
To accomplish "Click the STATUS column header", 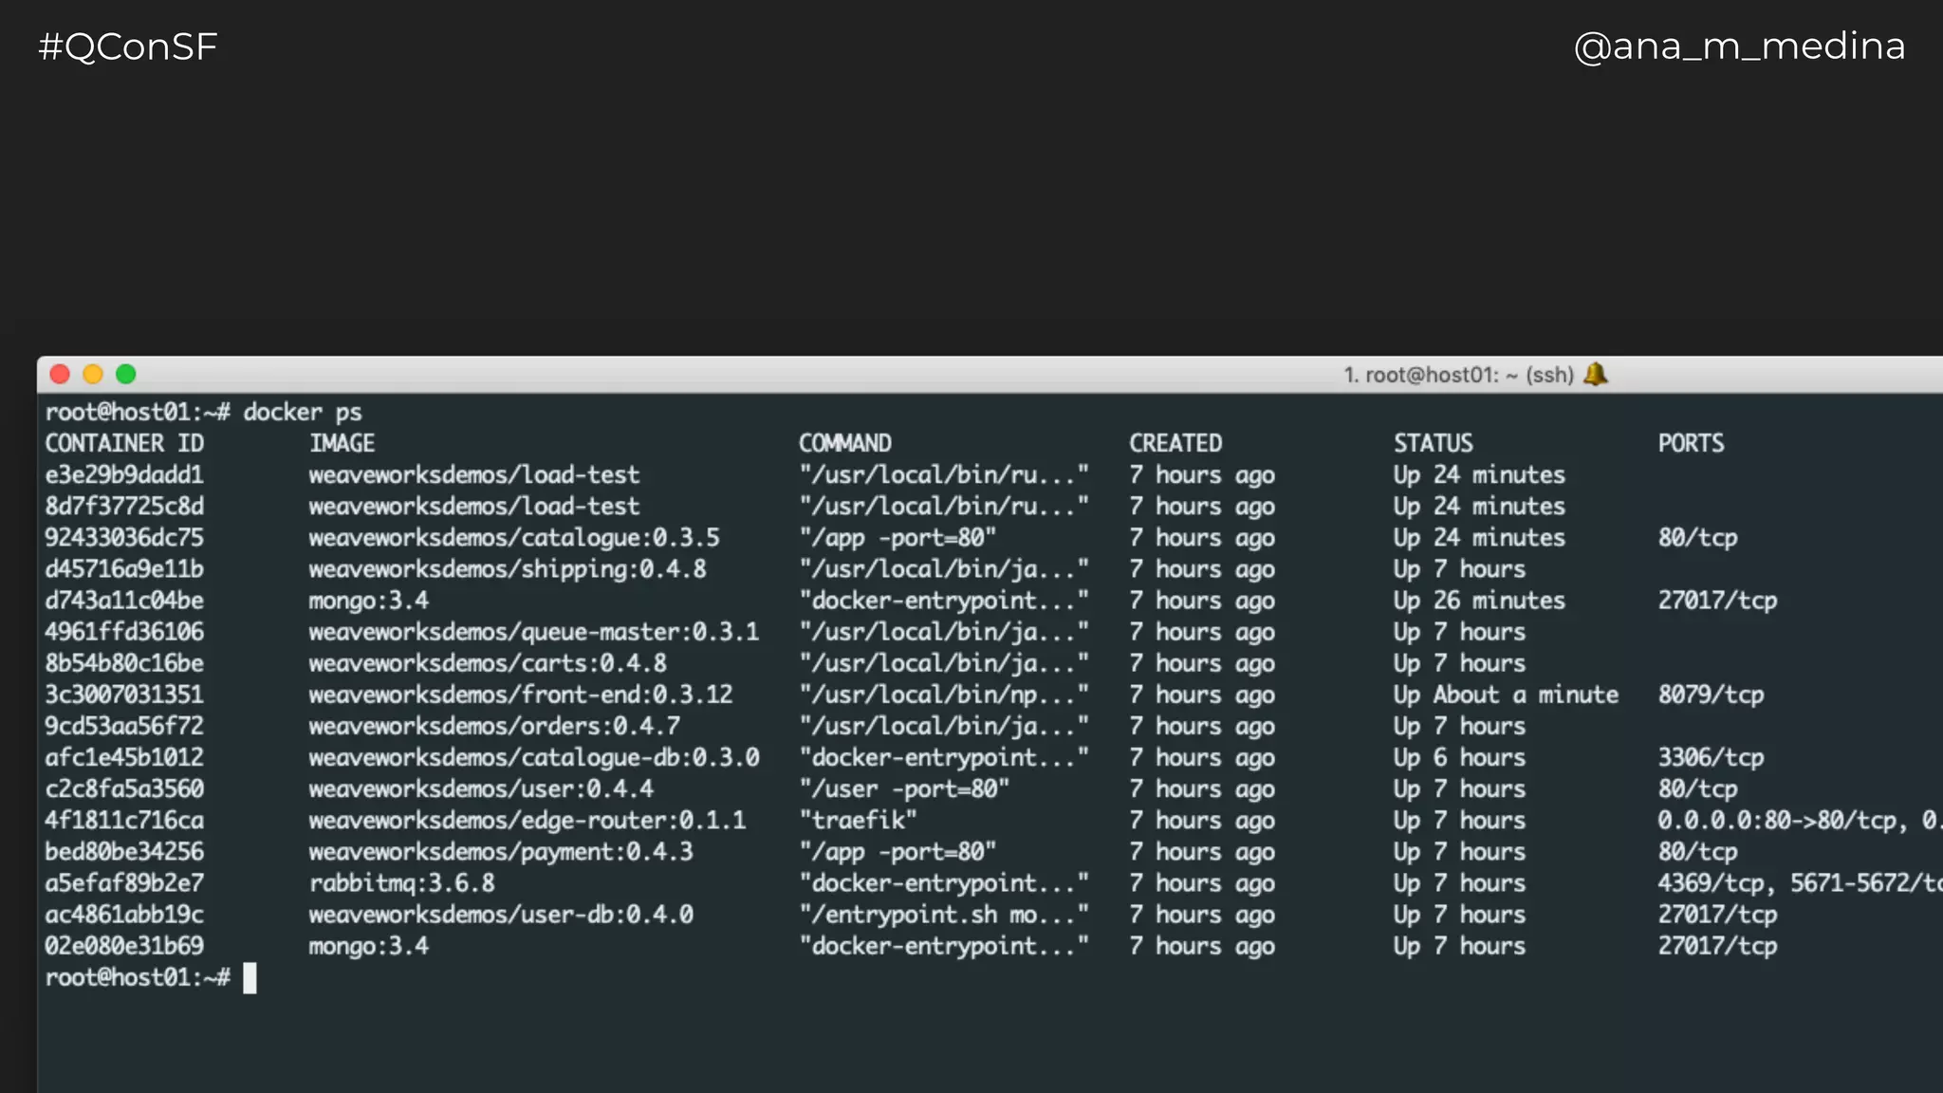I will (x=1433, y=443).
